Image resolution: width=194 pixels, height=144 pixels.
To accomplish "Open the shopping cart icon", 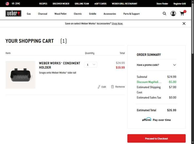I will pos(182,14).
